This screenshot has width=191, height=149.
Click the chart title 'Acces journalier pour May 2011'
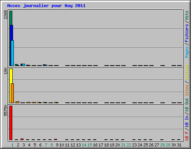46,6
